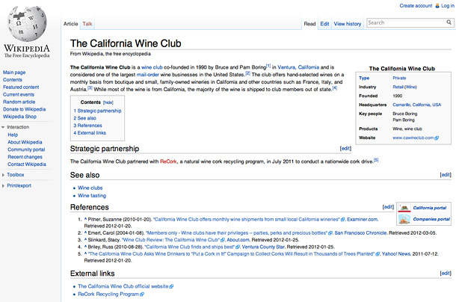Click the search magnifier icon
The width and height of the screenshot is (456, 302).
[449, 22]
